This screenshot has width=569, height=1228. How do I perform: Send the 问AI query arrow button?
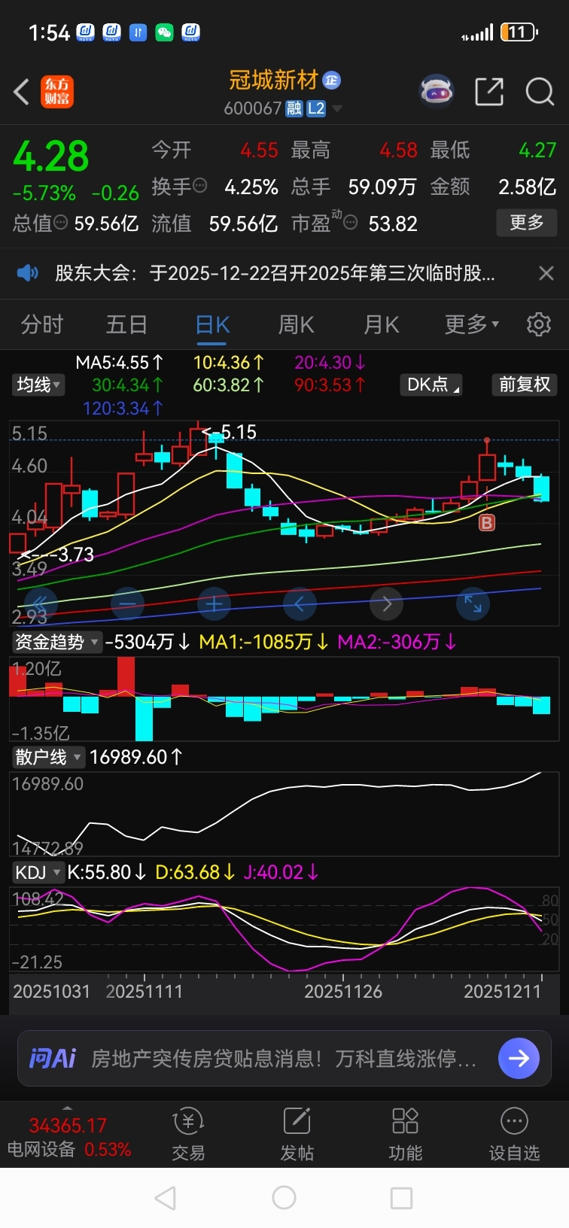pyautogui.click(x=519, y=1058)
